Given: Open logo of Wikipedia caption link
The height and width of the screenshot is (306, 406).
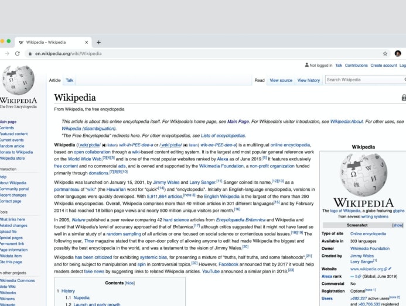Looking at the screenshot, I should (345, 211).
